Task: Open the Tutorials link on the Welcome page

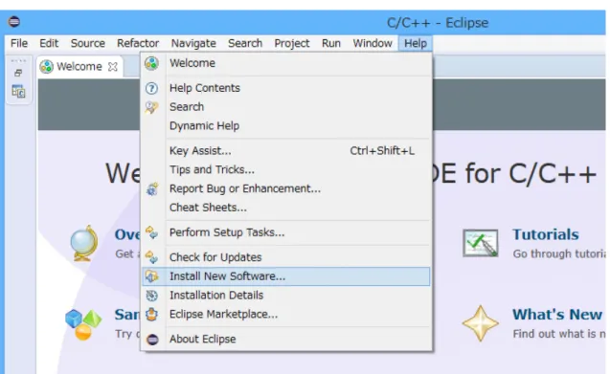Action: tap(546, 234)
